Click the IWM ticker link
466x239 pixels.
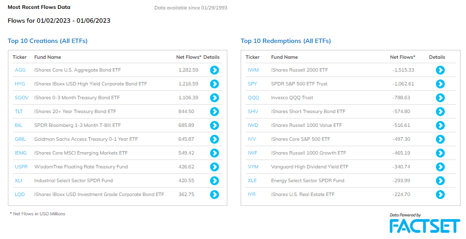(253, 70)
